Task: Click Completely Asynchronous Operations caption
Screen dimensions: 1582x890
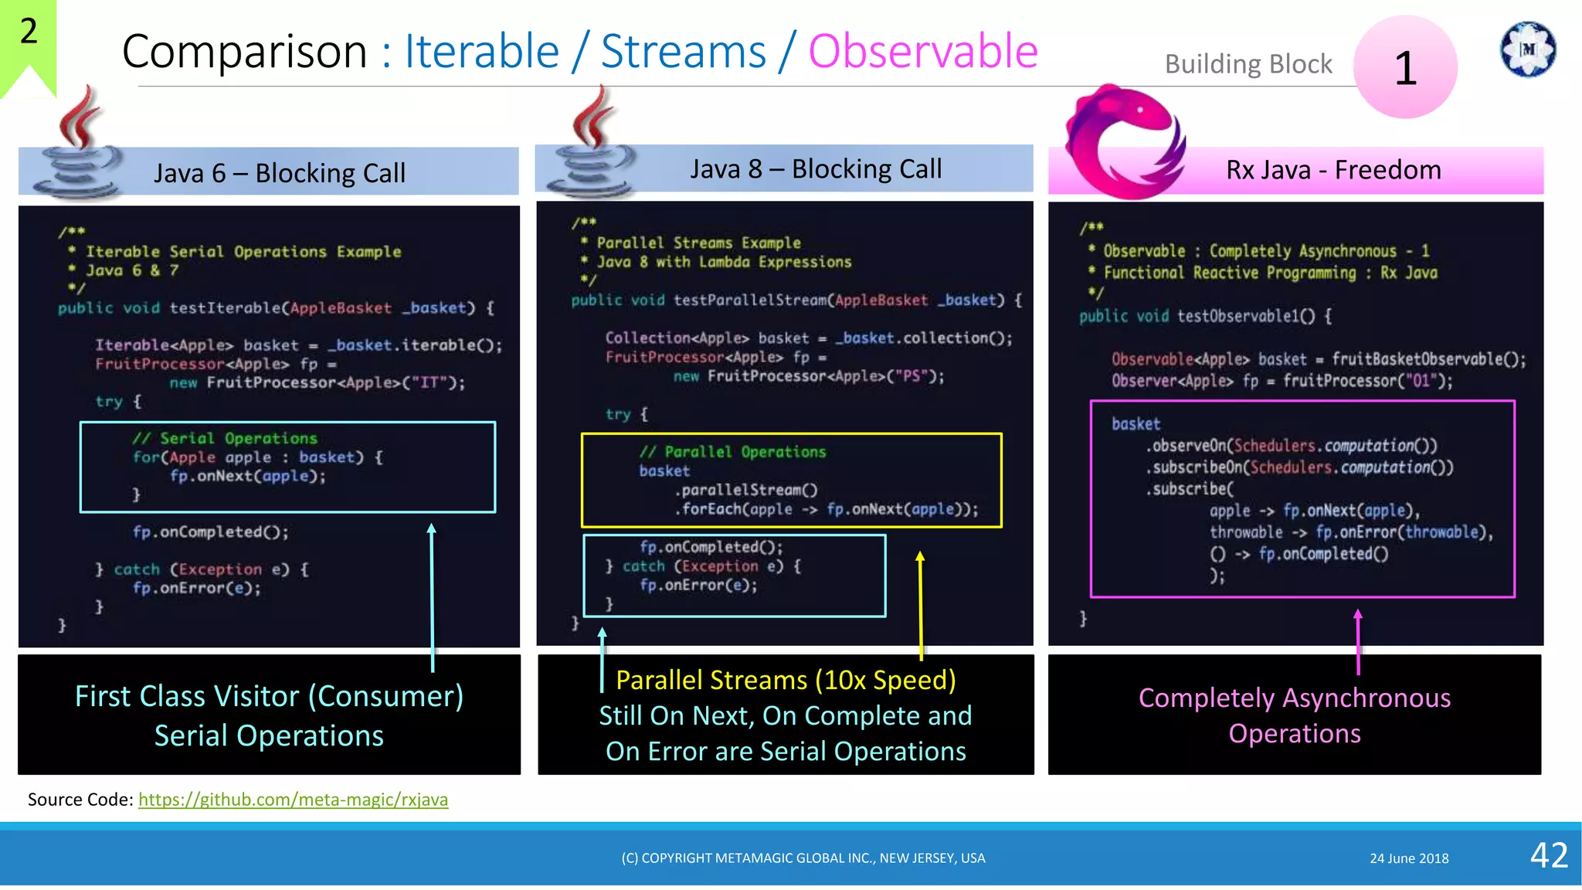Action: tap(1294, 715)
